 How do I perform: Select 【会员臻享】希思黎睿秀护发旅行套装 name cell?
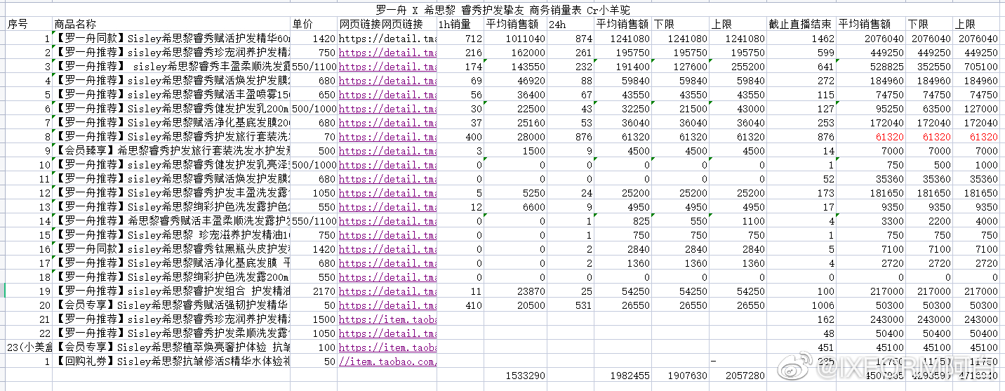(172, 151)
